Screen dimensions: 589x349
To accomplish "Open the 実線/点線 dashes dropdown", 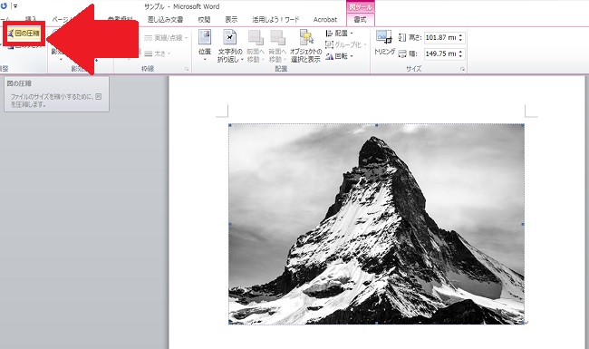I will (166, 37).
